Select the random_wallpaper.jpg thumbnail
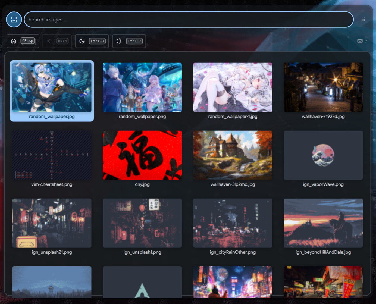The image size is (376, 304). pyautogui.click(x=52, y=87)
